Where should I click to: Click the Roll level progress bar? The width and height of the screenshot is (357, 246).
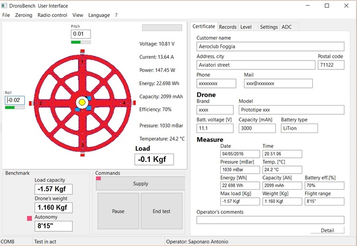tap(15, 107)
